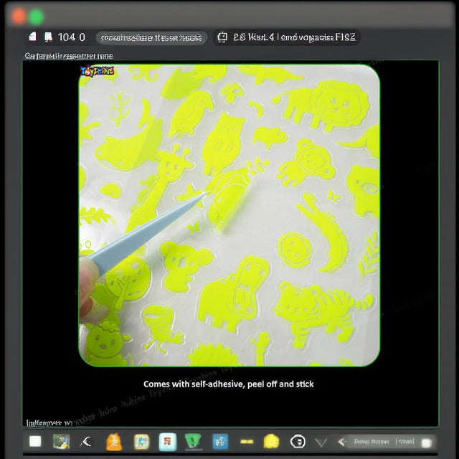This screenshot has height=459, width=459.
Task: Click the dark blue icon in bottom toolbar
Action: 219,442
